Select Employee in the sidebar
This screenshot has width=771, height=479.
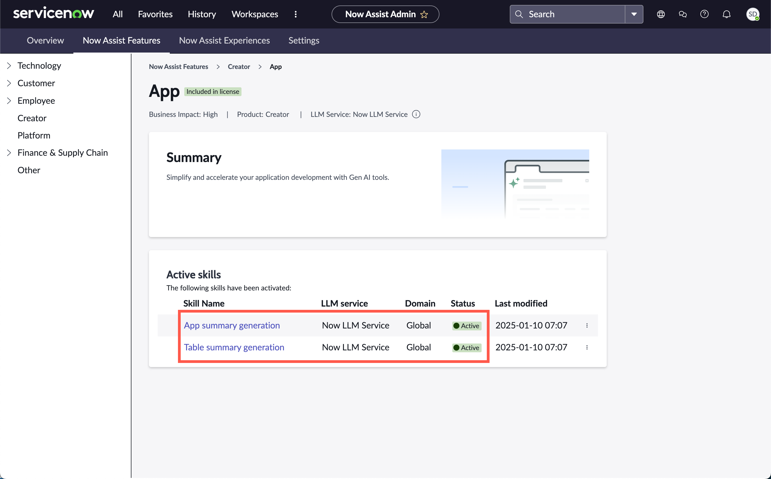pos(36,101)
